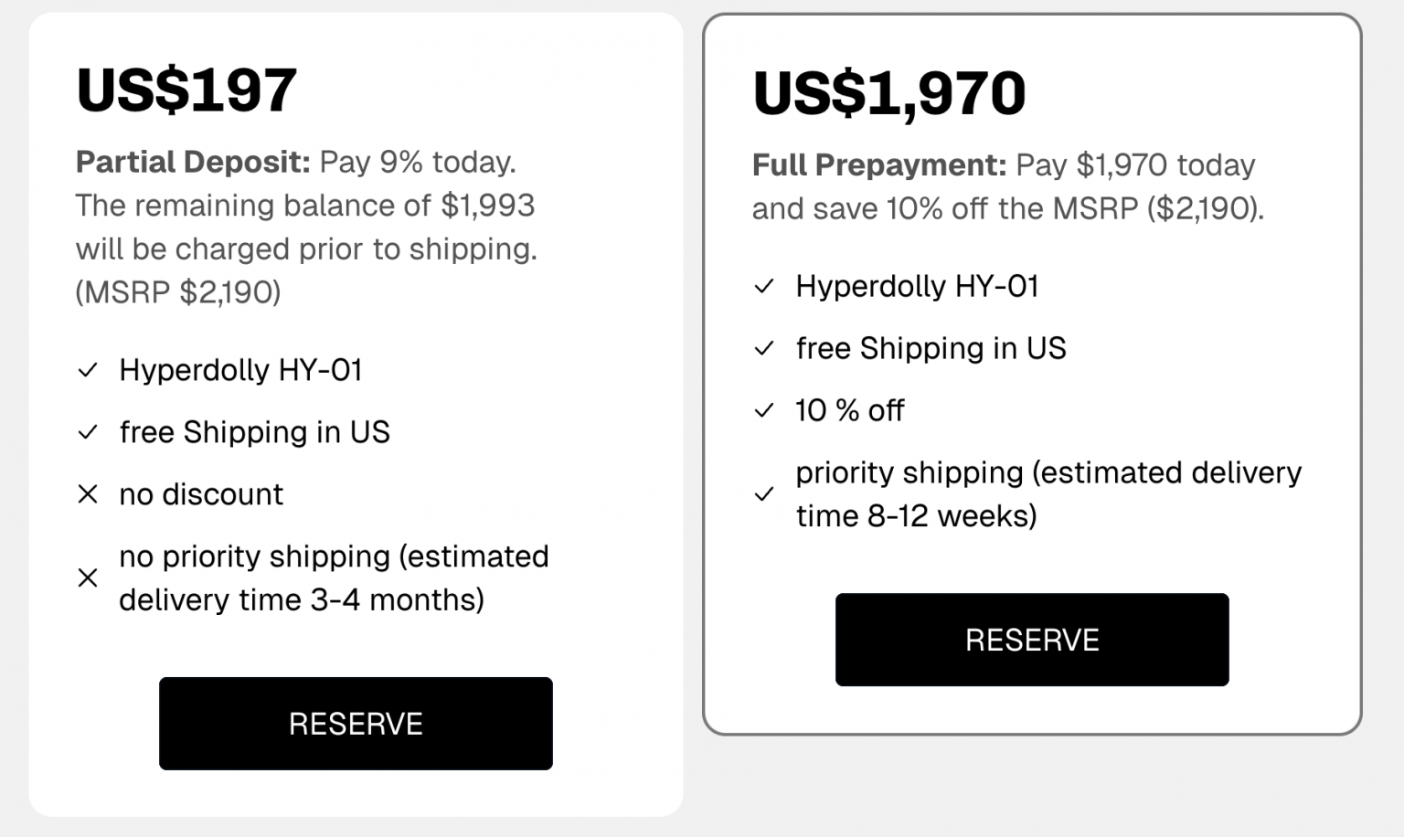
Task: Click the X icon beside "no priority shipping"
Action: pyautogui.click(x=88, y=577)
